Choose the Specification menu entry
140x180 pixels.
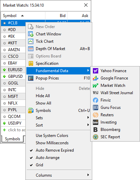(58, 63)
